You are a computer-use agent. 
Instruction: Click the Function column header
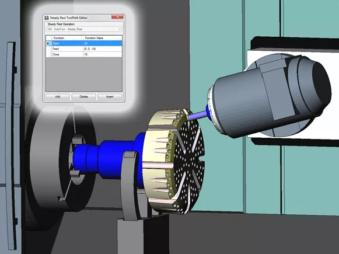point(68,38)
